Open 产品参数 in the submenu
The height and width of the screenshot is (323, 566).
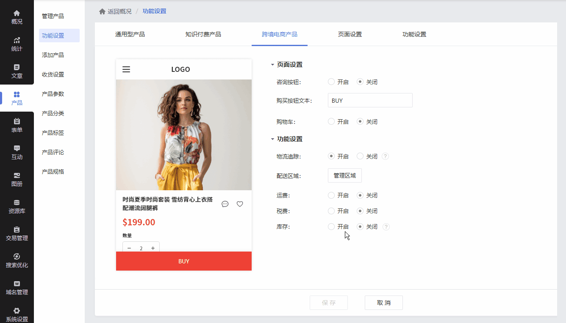point(53,94)
